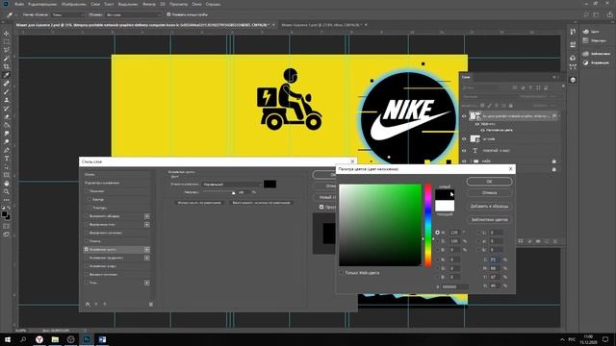Screen dimensions: 616x346
Task: Open the File (Файл) menu
Action: 19,4
